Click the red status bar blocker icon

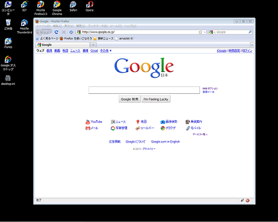247,200
